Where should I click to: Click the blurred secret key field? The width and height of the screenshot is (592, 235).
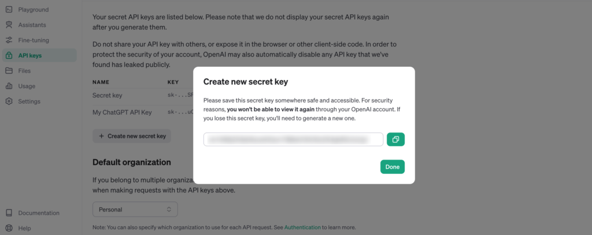coord(293,139)
